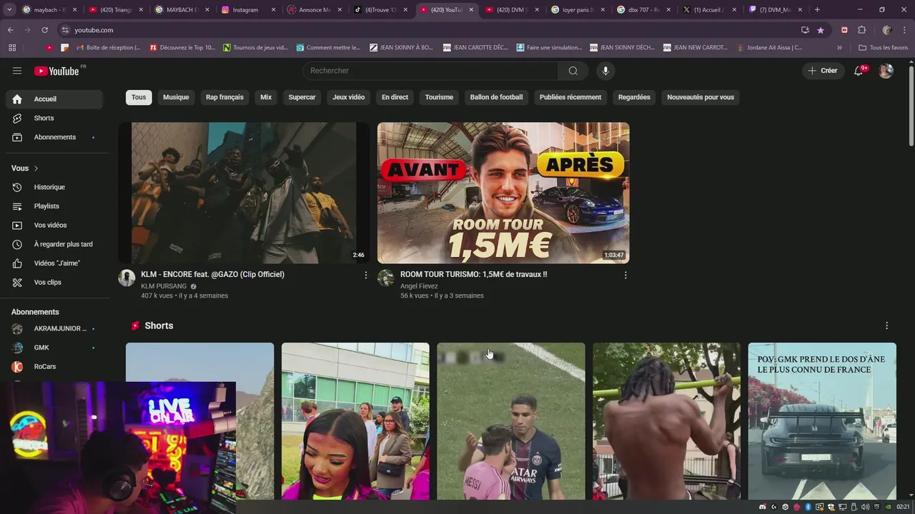Image resolution: width=915 pixels, height=514 pixels.
Task: Select the Mix filter chip
Action: 266,97
